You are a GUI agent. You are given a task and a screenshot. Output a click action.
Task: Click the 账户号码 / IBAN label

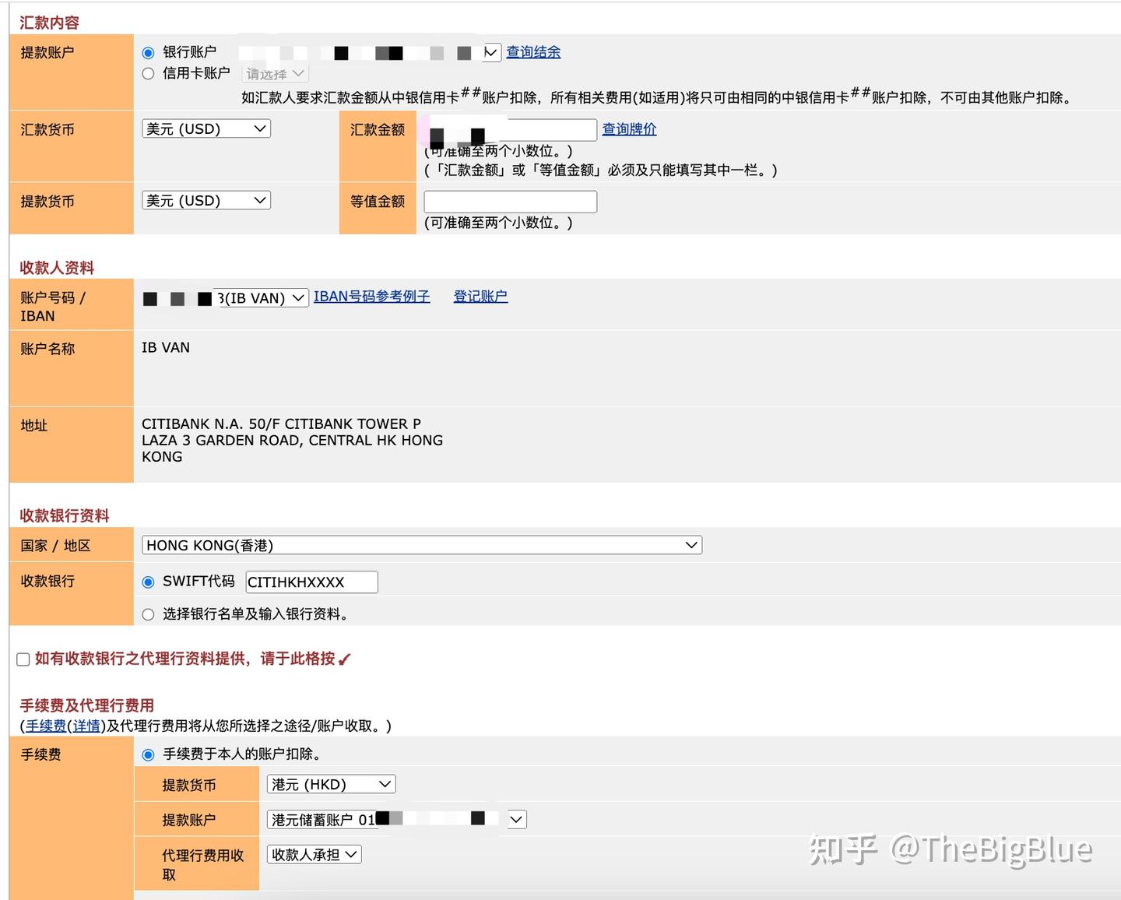point(53,307)
